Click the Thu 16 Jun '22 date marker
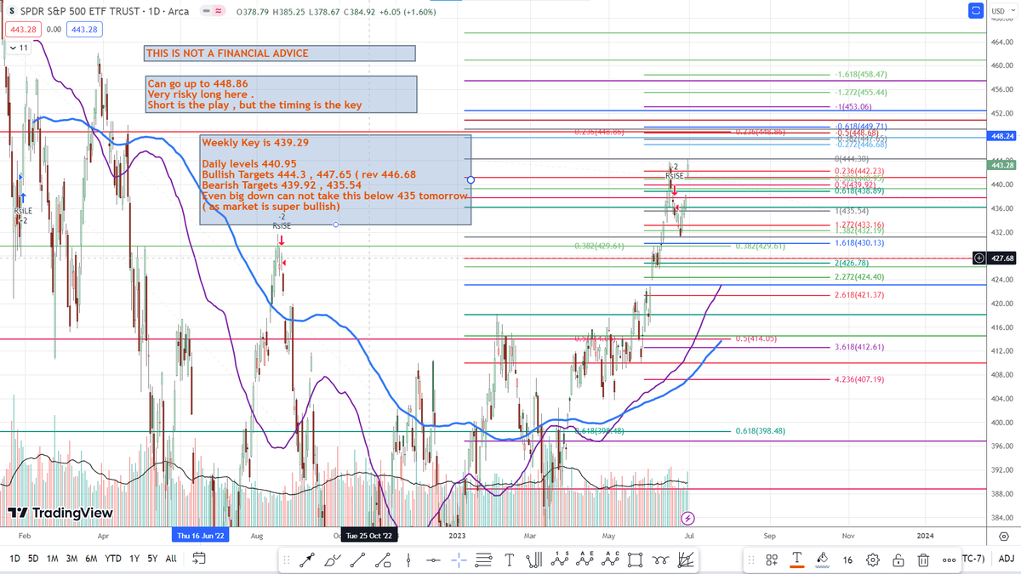This screenshot has height=574, width=1021. (200, 536)
